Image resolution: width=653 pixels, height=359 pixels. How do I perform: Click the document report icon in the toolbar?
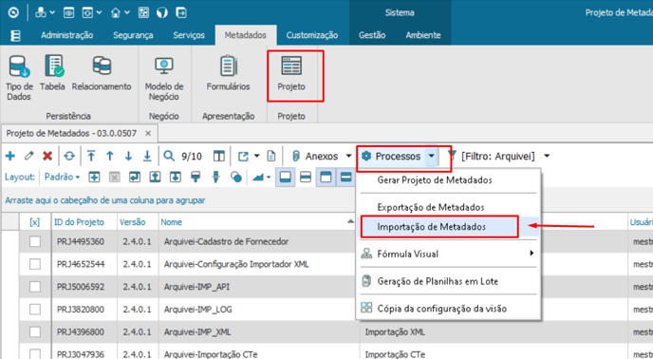tap(271, 156)
